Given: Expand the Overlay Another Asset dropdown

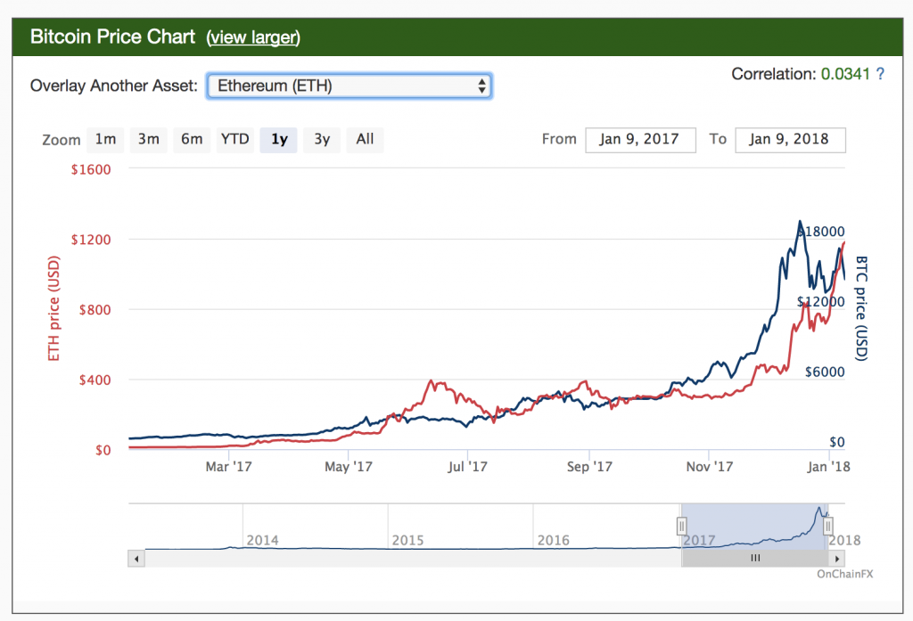Looking at the screenshot, I should tap(349, 86).
